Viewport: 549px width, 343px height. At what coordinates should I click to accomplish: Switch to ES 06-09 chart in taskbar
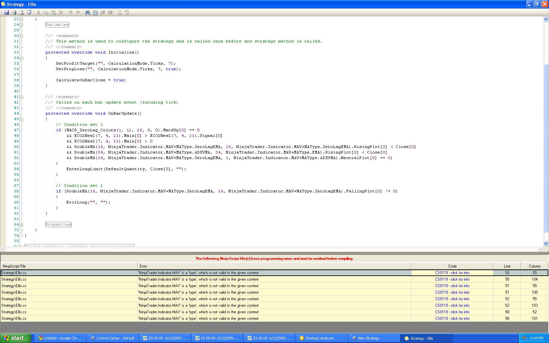(x=270, y=338)
